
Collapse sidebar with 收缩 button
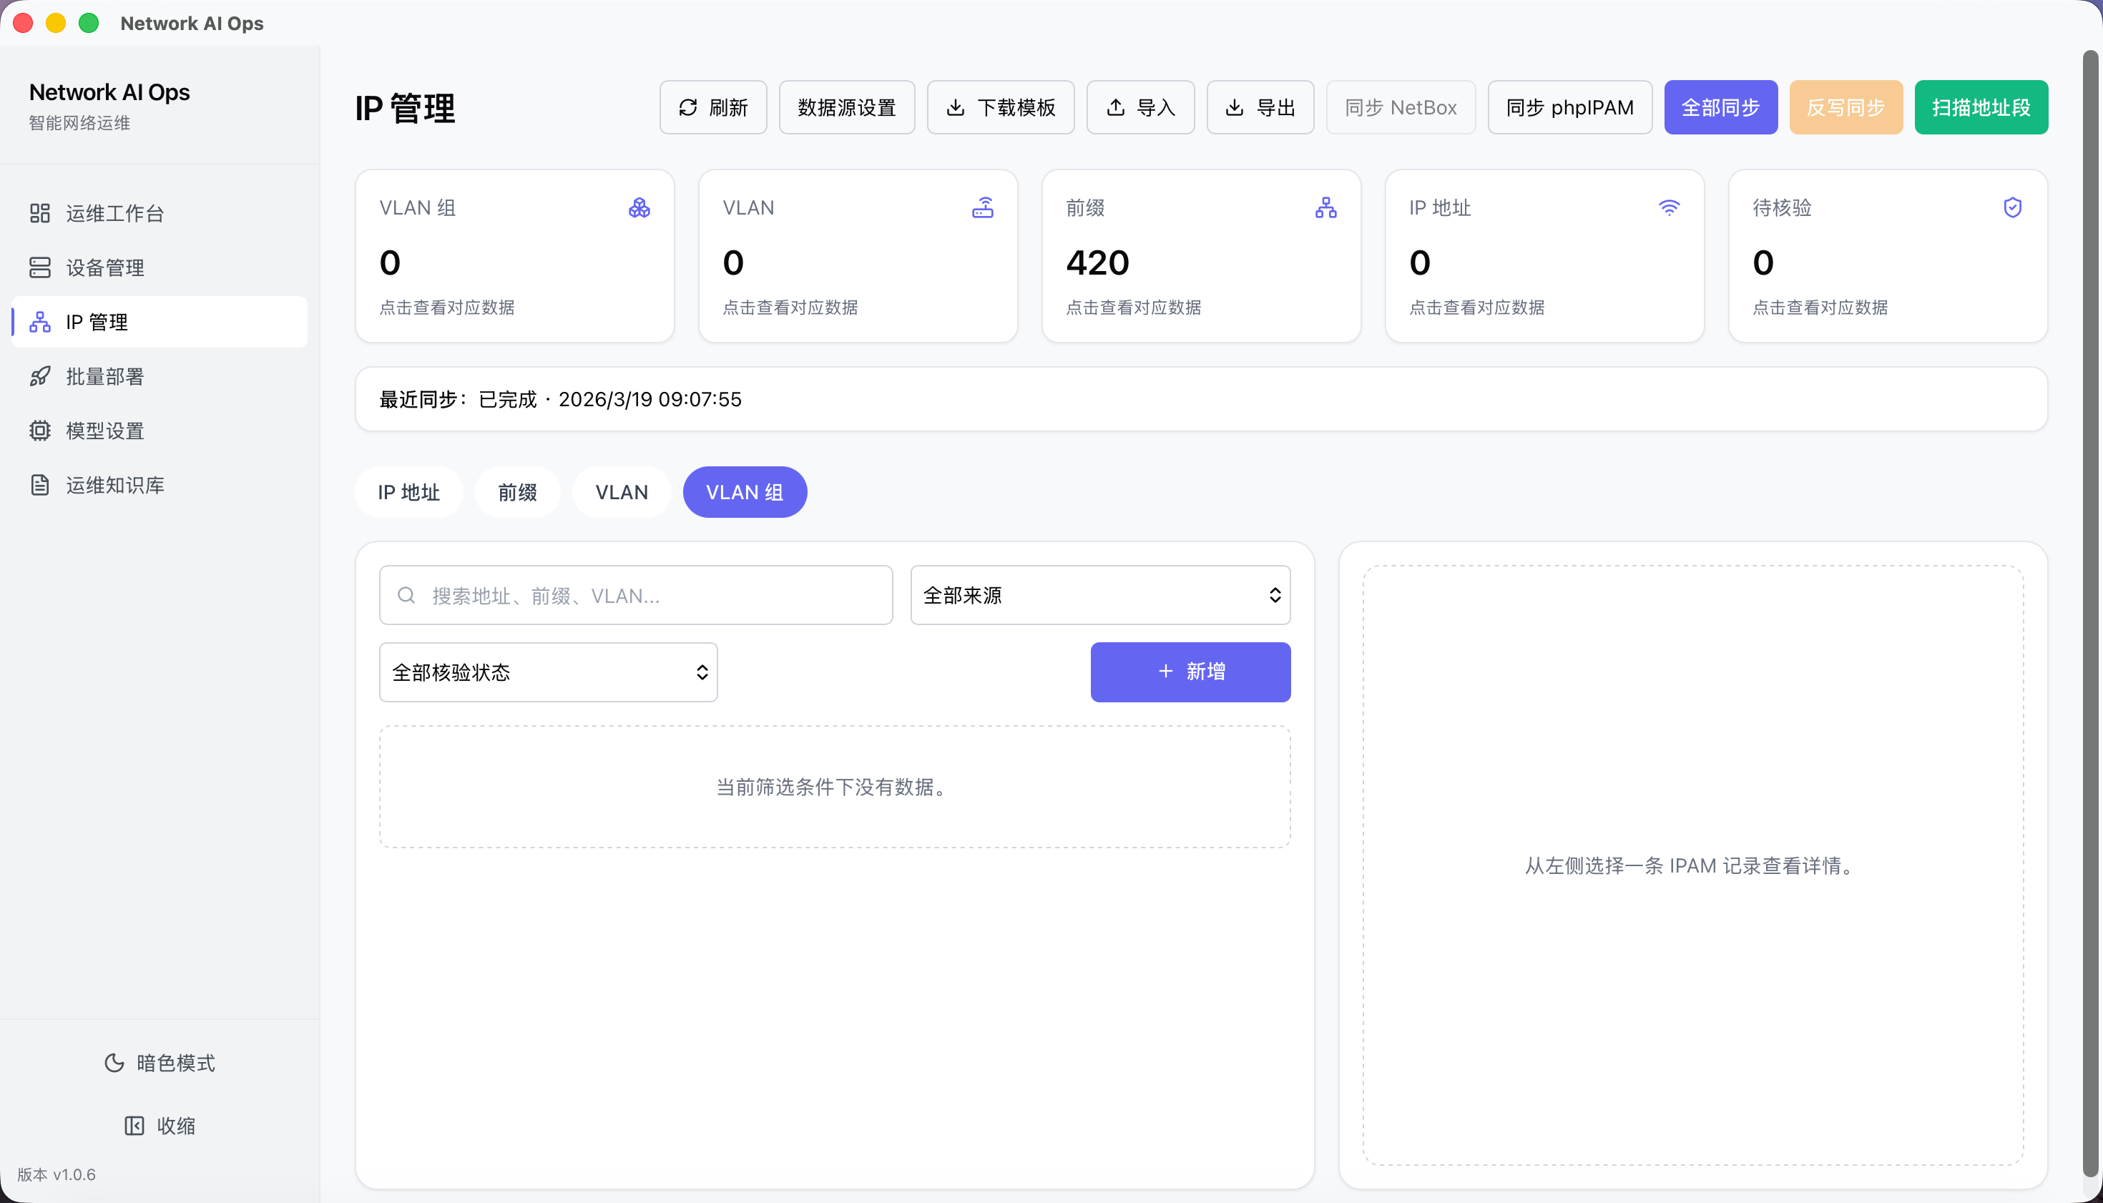pyautogui.click(x=160, y=1125)
